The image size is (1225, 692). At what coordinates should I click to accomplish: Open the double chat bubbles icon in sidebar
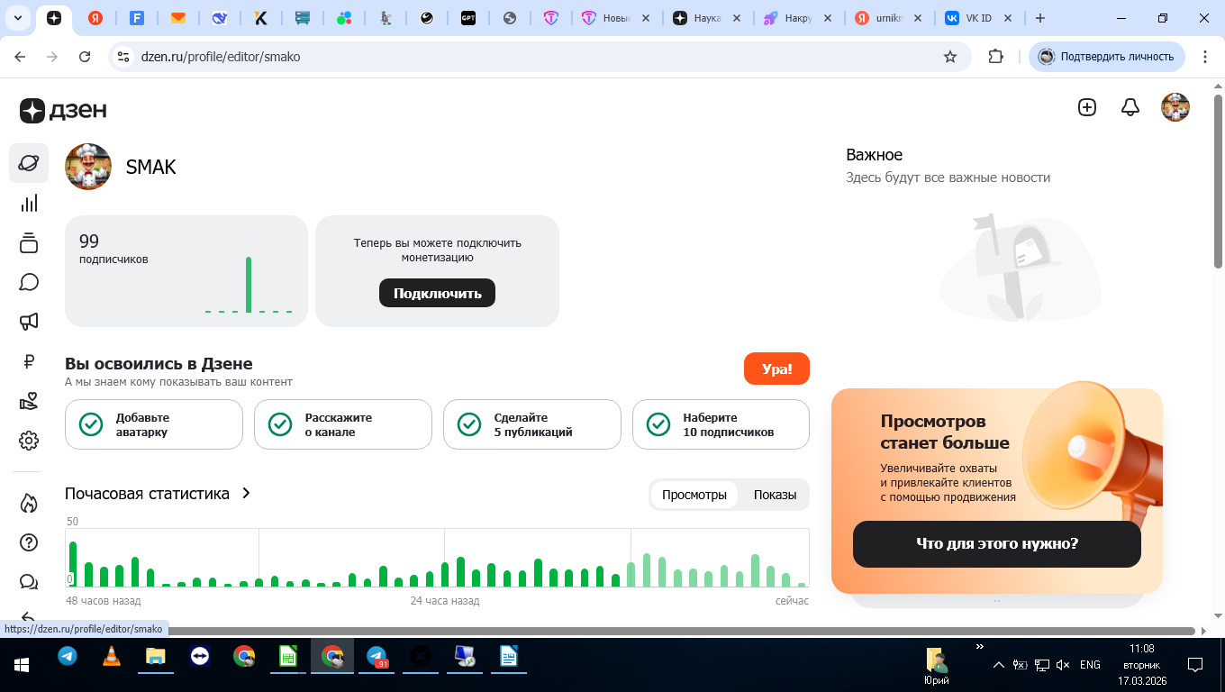(x=29, y=582)
